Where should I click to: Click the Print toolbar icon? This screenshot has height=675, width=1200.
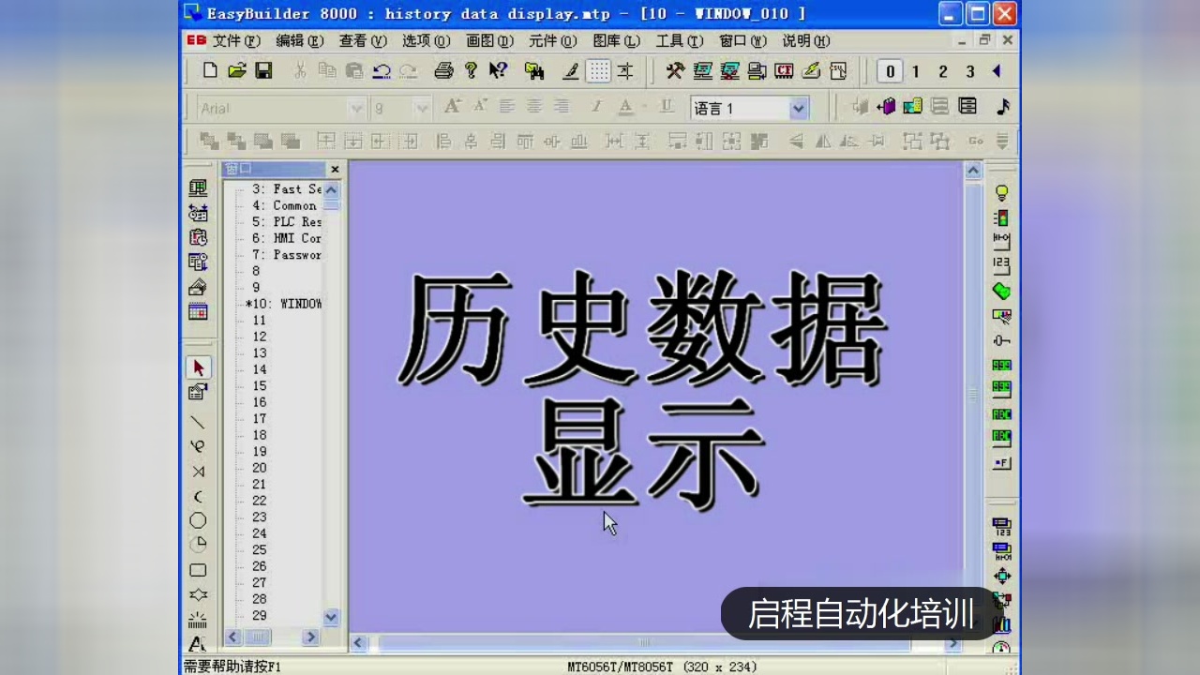point(444,70)
